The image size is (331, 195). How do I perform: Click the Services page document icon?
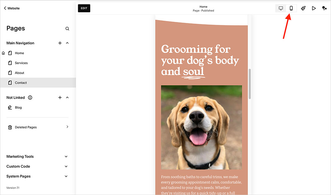[x=10, y=63]
